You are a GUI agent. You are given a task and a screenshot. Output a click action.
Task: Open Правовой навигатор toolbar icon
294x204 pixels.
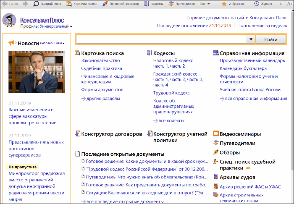click(105, 4)
